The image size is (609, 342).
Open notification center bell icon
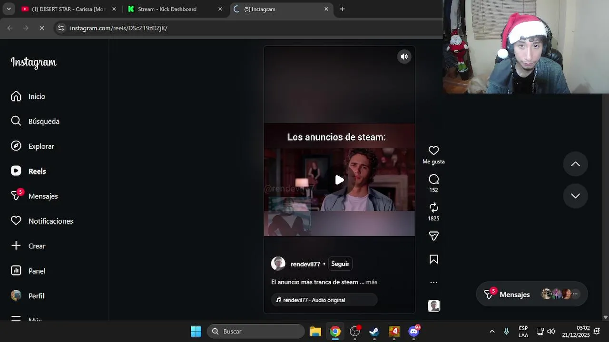tap(597, 332)
